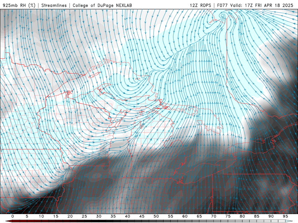Click the "90" value on the color scale

click(271, 216)
